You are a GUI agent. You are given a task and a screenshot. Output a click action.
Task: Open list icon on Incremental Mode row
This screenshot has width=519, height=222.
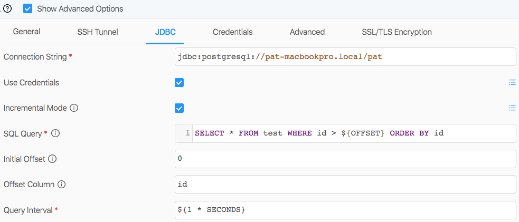point(512,108)
